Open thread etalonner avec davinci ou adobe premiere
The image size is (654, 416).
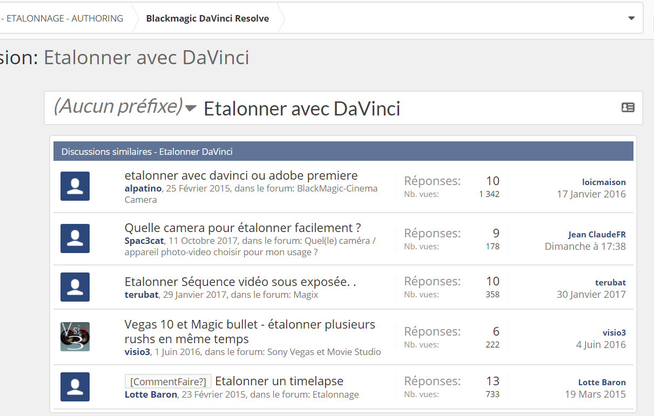(x=241, y=175)
